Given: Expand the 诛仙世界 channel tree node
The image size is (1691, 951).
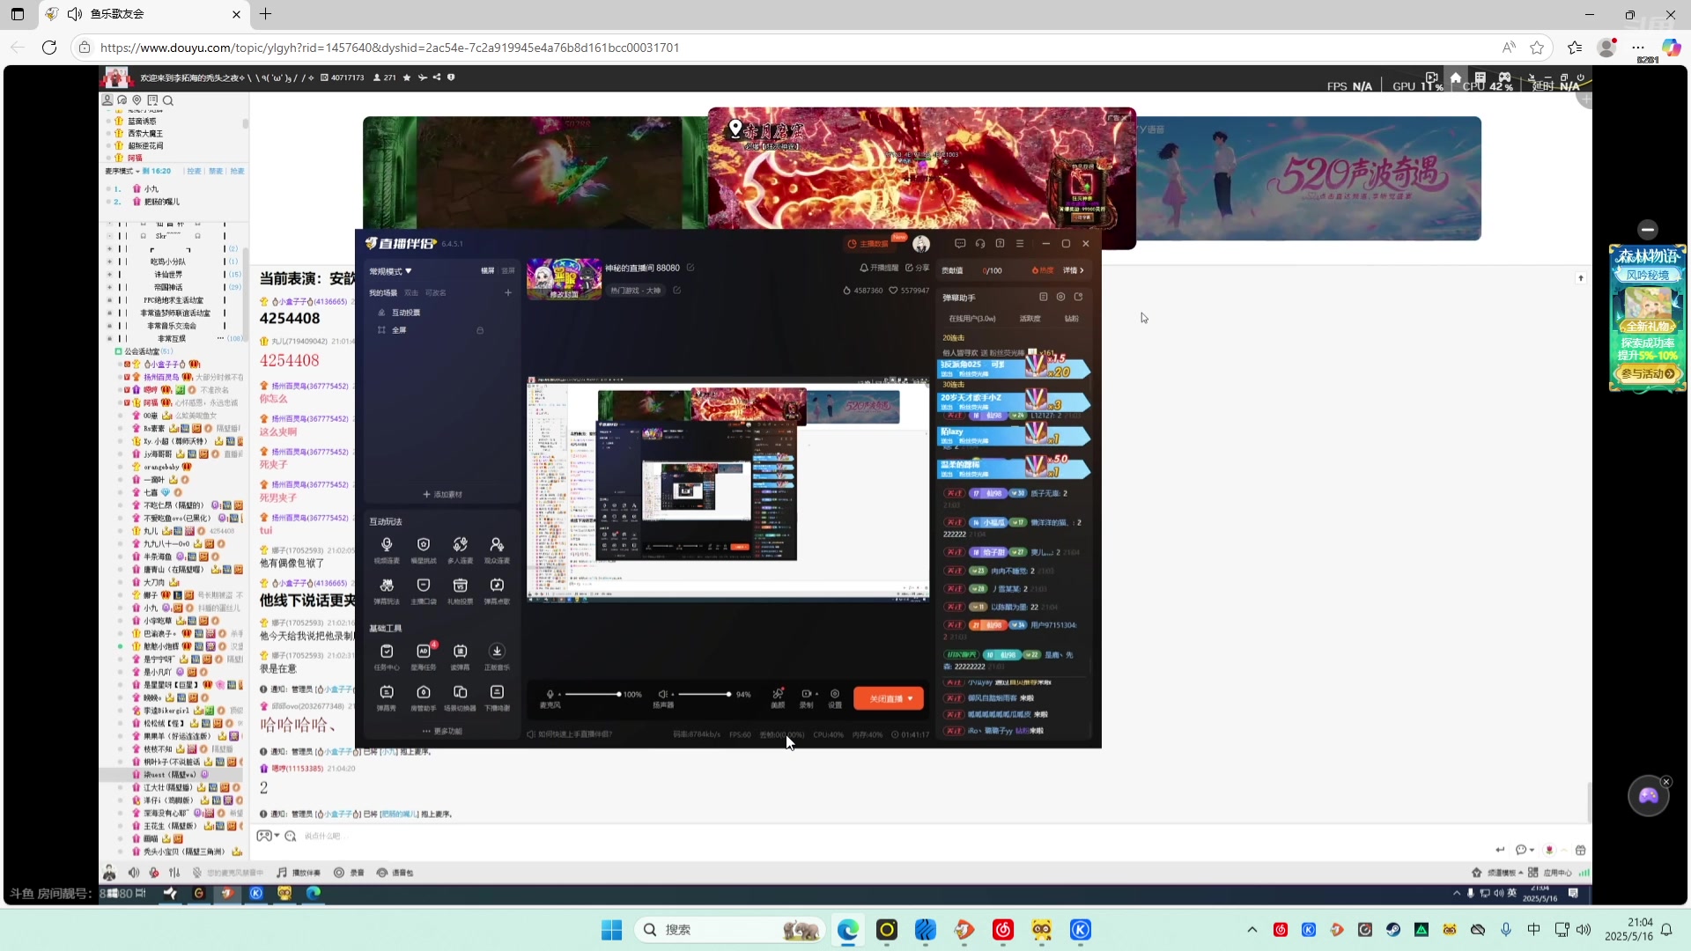Looking at the screenshot, I should tap(110, 275).
